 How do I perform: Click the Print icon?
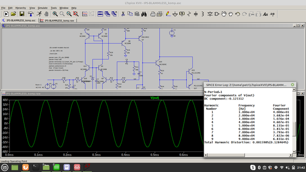(160, 14)
